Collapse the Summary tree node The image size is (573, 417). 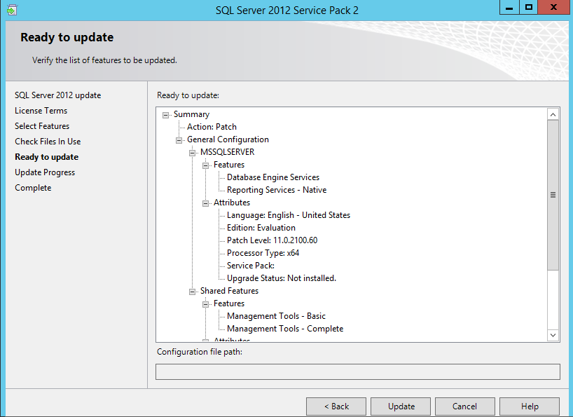pos(166,115)
